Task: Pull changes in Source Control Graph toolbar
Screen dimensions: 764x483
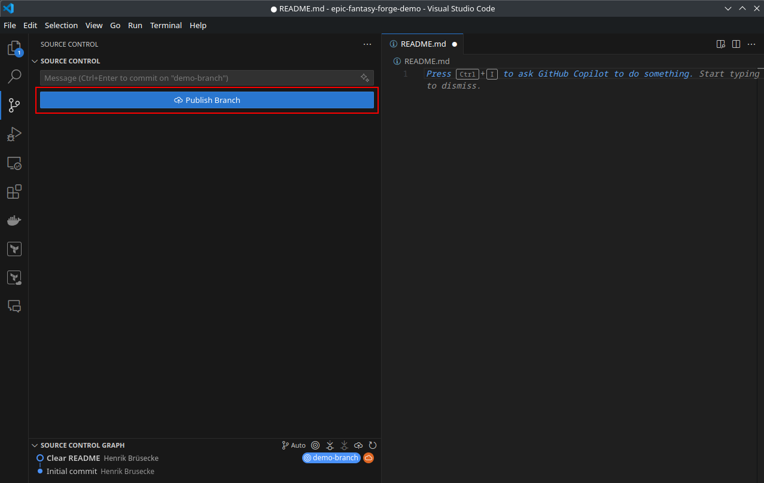Action: (344, 445)
